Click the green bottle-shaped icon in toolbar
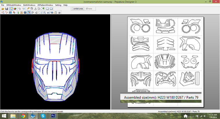 [x=18, y=12]
